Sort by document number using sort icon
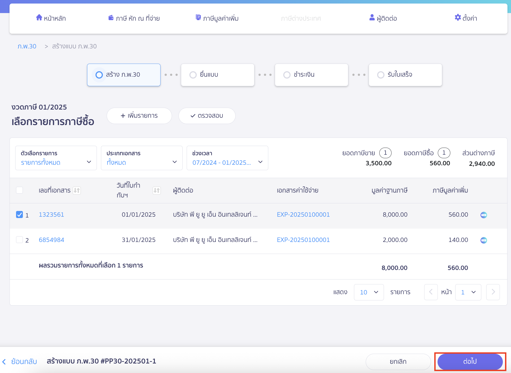 coord(77,191)
